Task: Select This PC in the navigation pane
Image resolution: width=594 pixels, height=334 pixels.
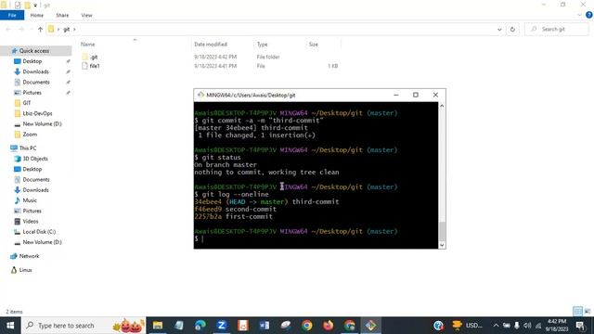Action: pos(27,148)
